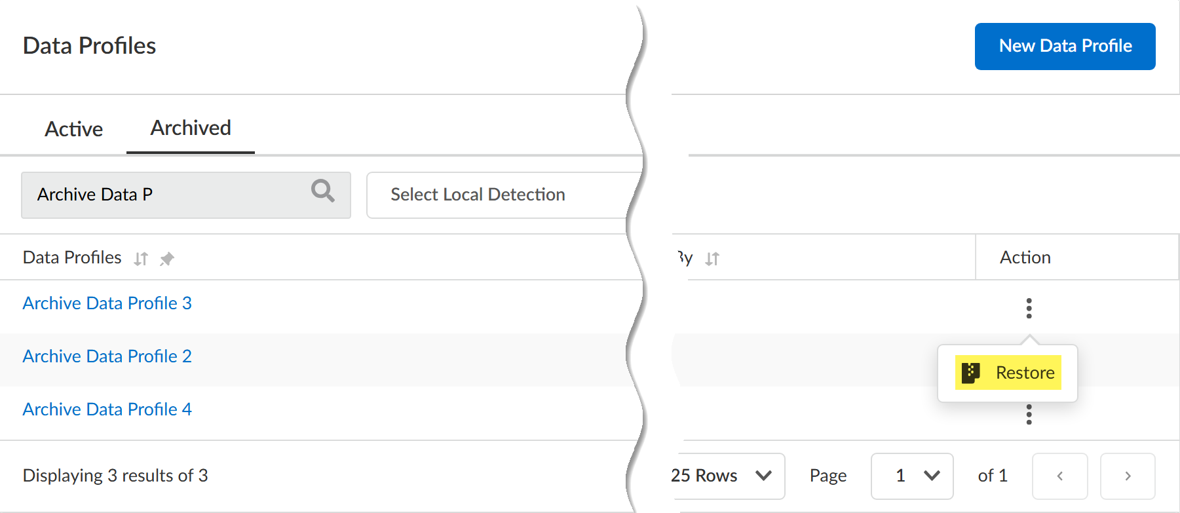Open actions menu for Archive Data Profile 4
Screen dimensions: 1180x513
pyautogui.click(x=1029, y=414)
